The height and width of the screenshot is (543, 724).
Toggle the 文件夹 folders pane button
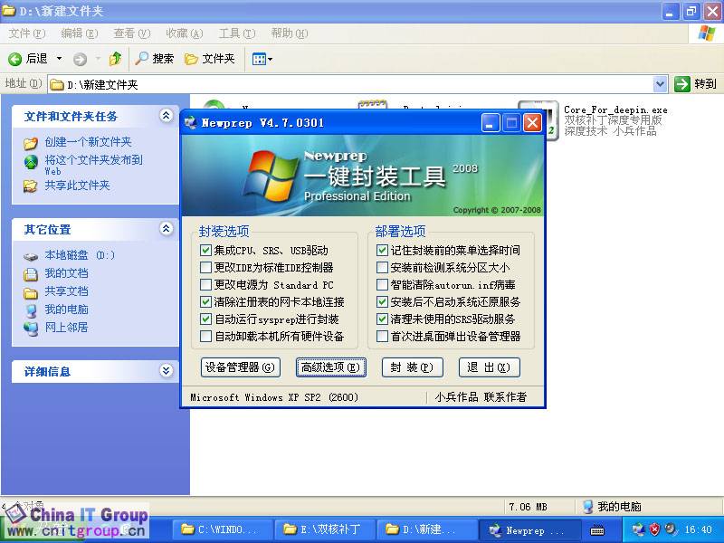(210, 59)
